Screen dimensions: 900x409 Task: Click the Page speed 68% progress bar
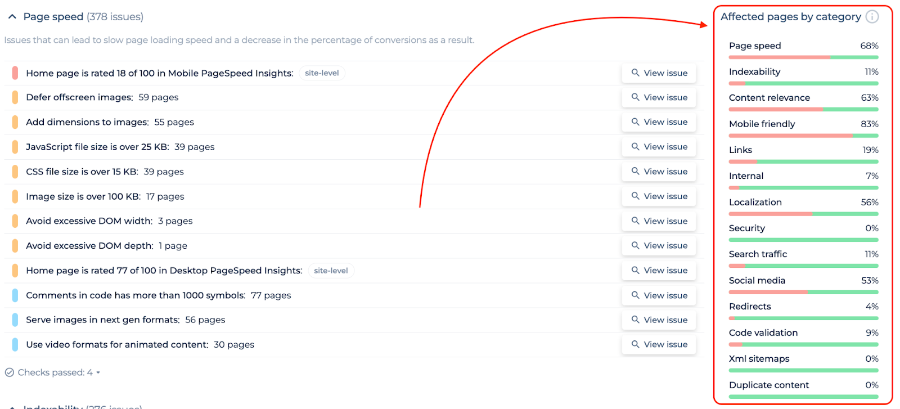pyautogui.click(x=803, y=57)
